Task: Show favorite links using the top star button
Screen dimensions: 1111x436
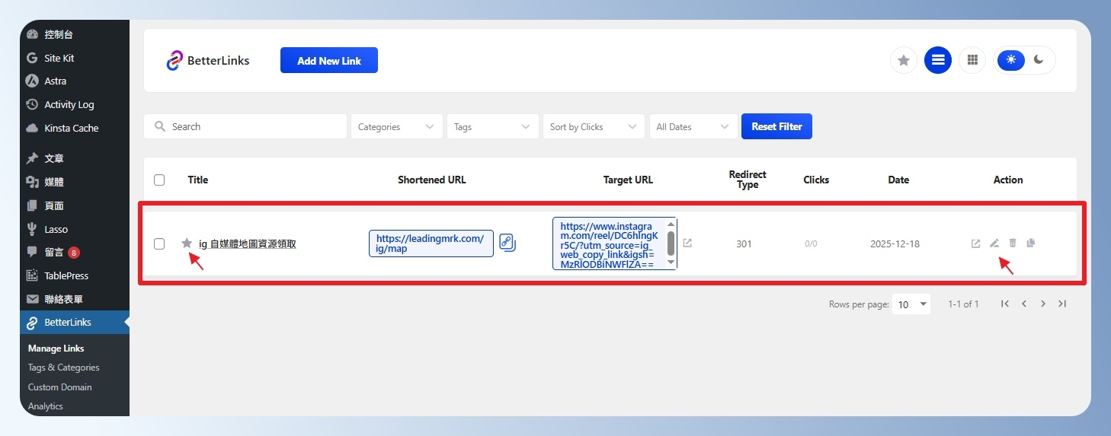Action: [x=904, y=60]
